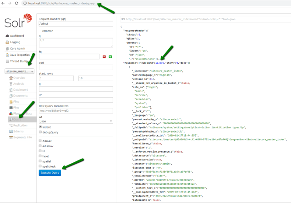Enable the facet checkbox
The image size is (291, 204).
coord(41,155)
